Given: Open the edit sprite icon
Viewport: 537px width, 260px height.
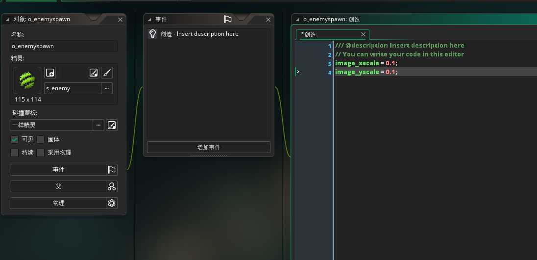Looking at the screenshot, I should (94, 73).
